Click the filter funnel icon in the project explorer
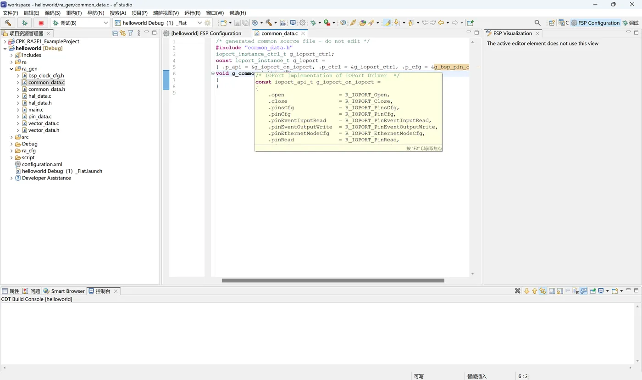The image size is (642, 380). pos(130,33)
